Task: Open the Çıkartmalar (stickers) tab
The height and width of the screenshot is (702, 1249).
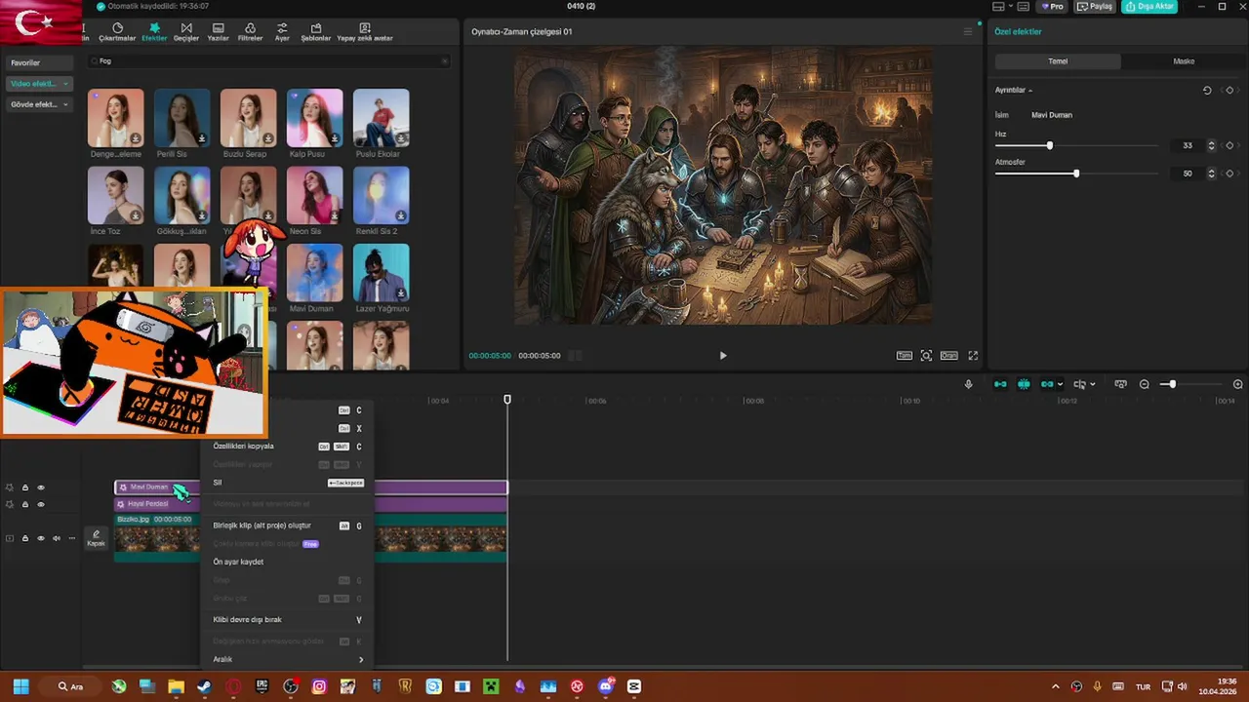Action: tap(117, 32)
